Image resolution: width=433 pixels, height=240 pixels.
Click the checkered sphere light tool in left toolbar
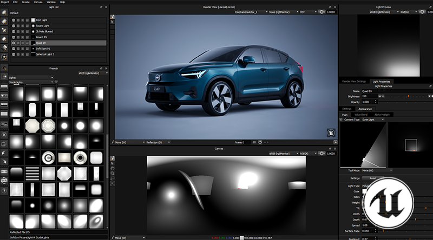point(4,57)
